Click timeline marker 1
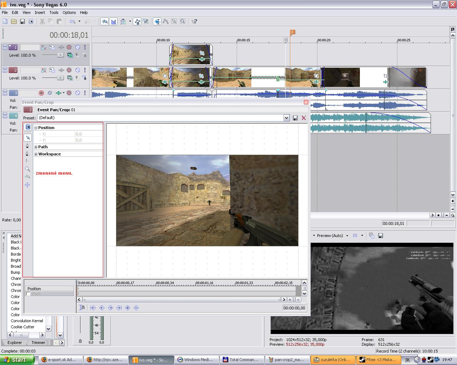The height and width of the screenshot is (365, 457). (292, 32)
